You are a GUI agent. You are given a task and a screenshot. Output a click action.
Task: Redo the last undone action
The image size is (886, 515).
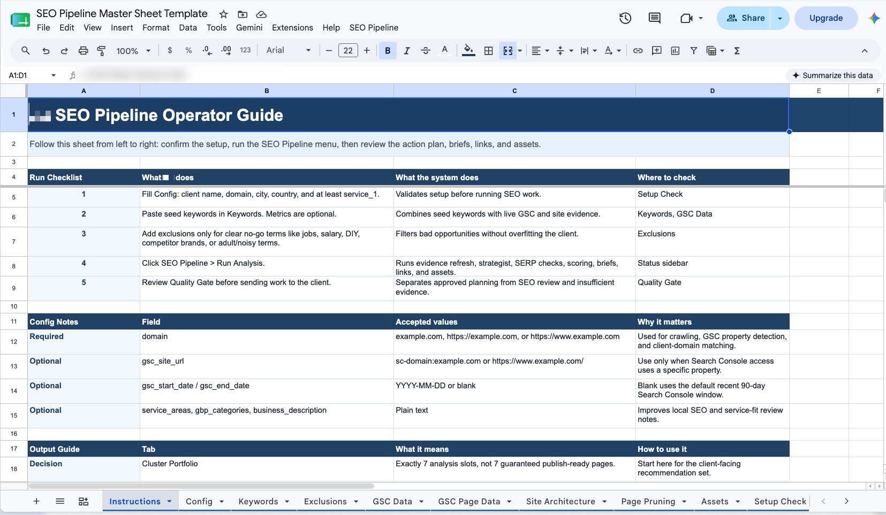coord(64,51)
